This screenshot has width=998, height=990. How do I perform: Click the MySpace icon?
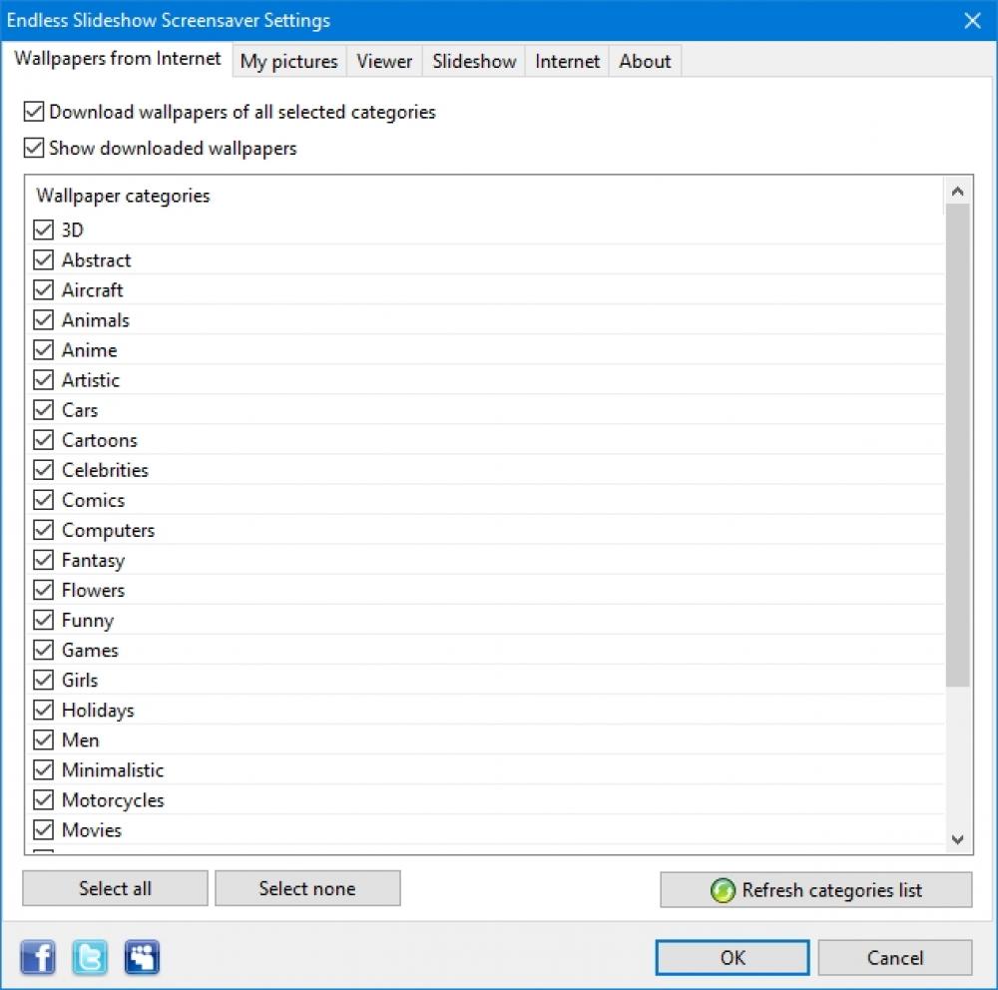[141, 957]
